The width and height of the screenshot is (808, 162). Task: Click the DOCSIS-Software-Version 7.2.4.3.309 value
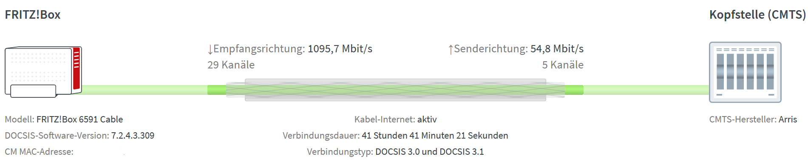pyautogui.click(x=133, y=136)
